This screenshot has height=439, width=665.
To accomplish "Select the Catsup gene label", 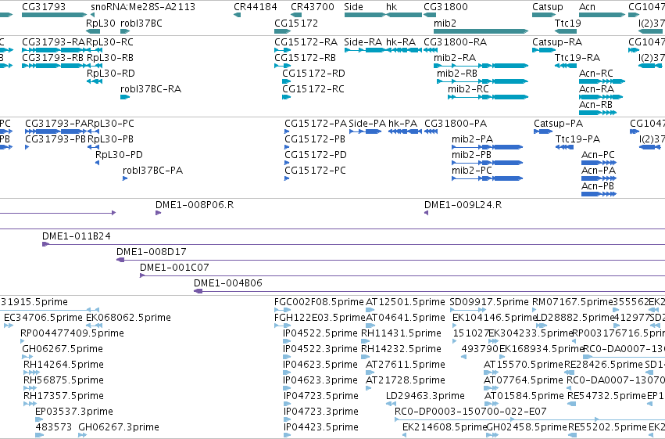I will tap(548, 7).
